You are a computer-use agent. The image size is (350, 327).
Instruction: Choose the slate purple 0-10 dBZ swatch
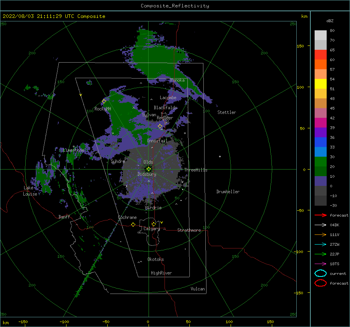320,181
